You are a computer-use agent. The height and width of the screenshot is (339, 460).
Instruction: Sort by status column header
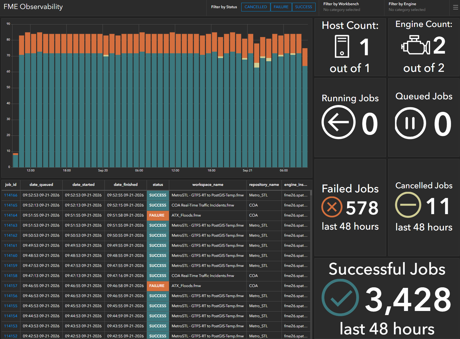pyautogui.click(x=158, y=185)
